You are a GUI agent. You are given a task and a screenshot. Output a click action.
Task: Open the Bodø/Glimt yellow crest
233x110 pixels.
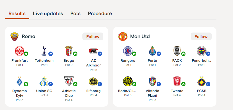[128, 81]
